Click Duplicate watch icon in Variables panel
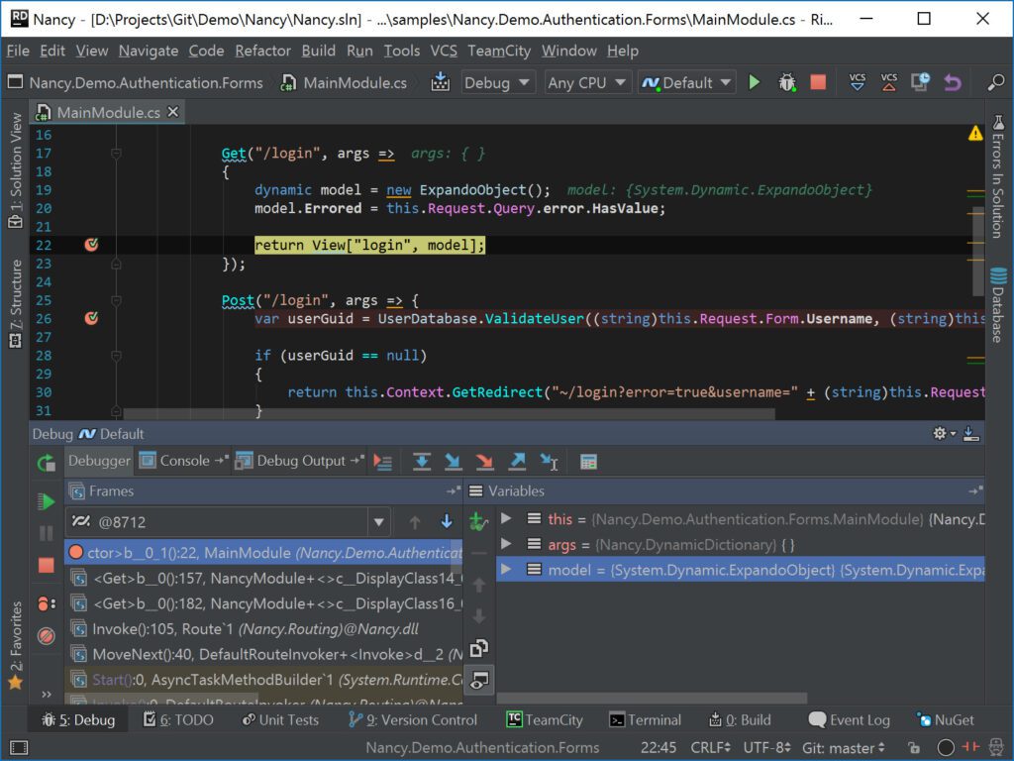This screenshot has width=1014, height=761. (x=478, y=648)
